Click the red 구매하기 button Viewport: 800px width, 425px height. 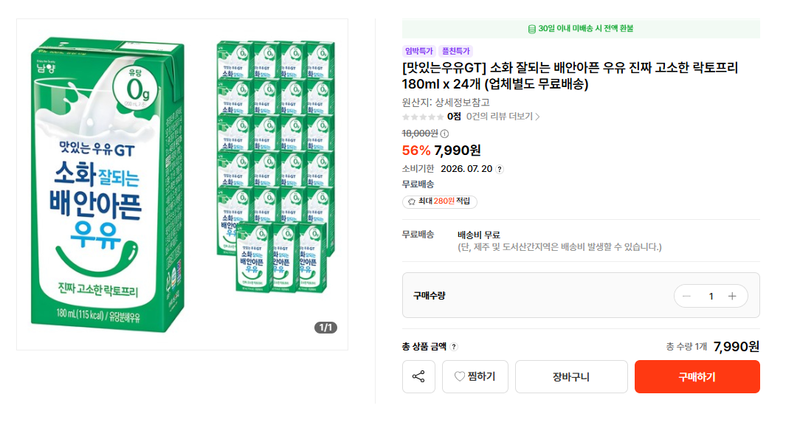(x=697, y=376)
